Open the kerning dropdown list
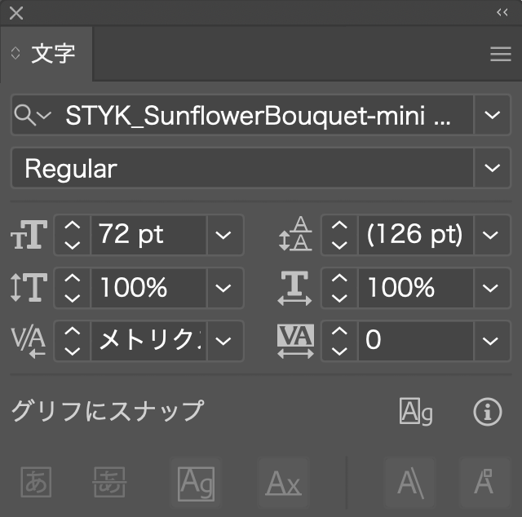Screen dimensions: 522x517 point(223,341)
